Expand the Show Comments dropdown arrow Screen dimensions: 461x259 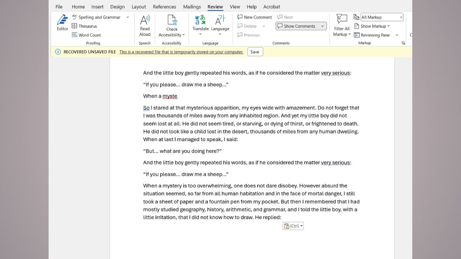[x=322, y=26]
